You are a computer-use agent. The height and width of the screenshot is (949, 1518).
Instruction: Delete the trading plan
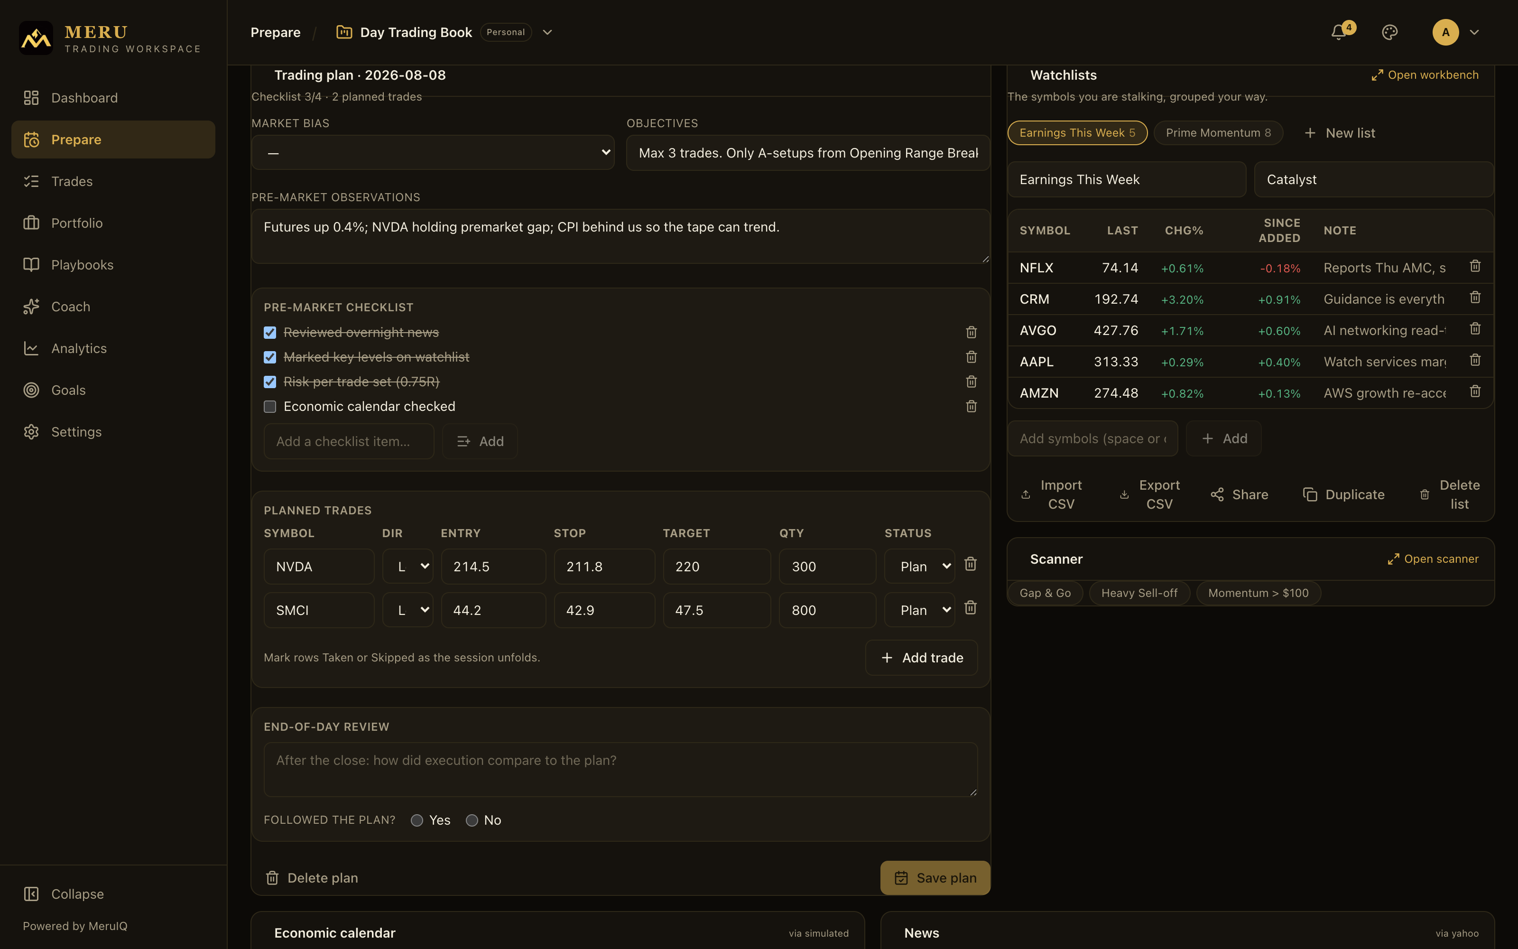point(312,877)
